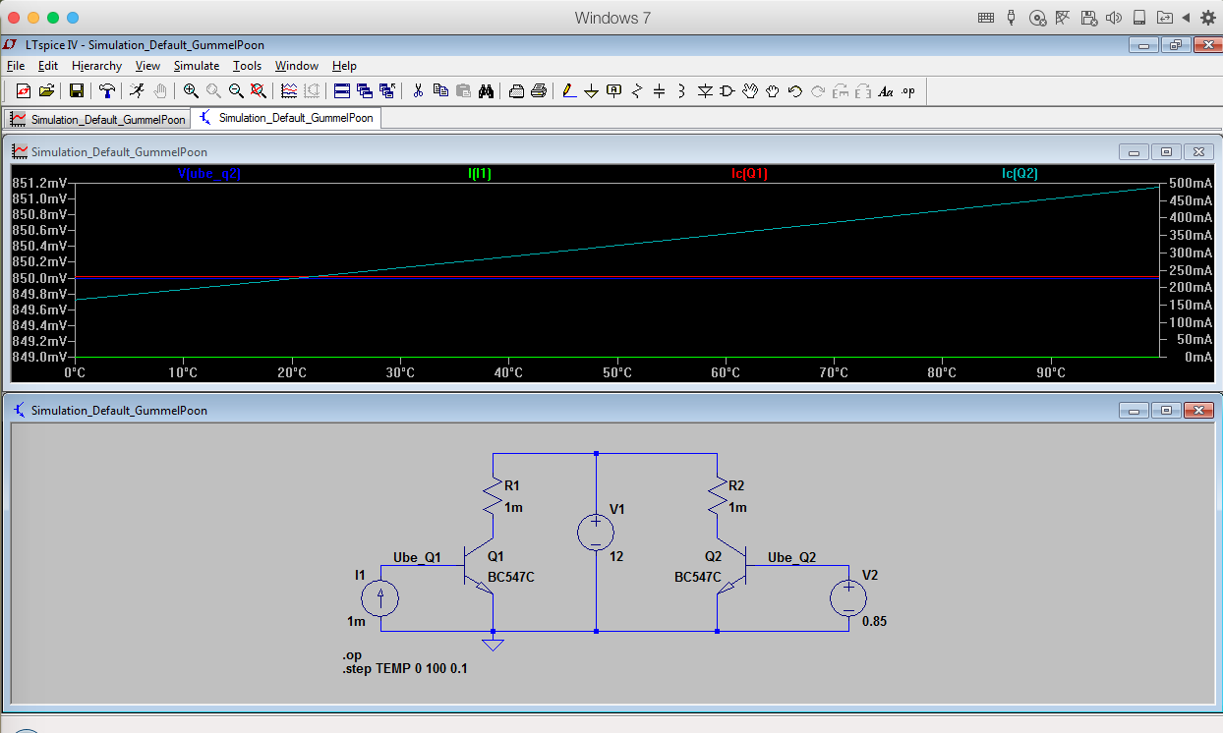Cascade windows using the toolbar icon
The width and height of the screenshot is (1223, 733).
365,91
